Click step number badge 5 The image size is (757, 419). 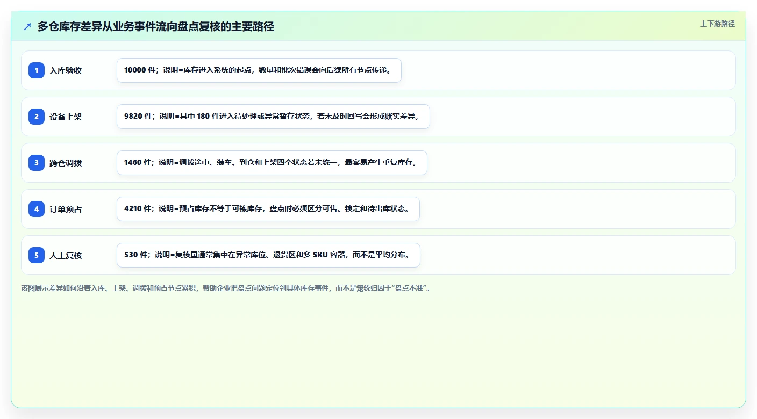(x=37, y=255)
